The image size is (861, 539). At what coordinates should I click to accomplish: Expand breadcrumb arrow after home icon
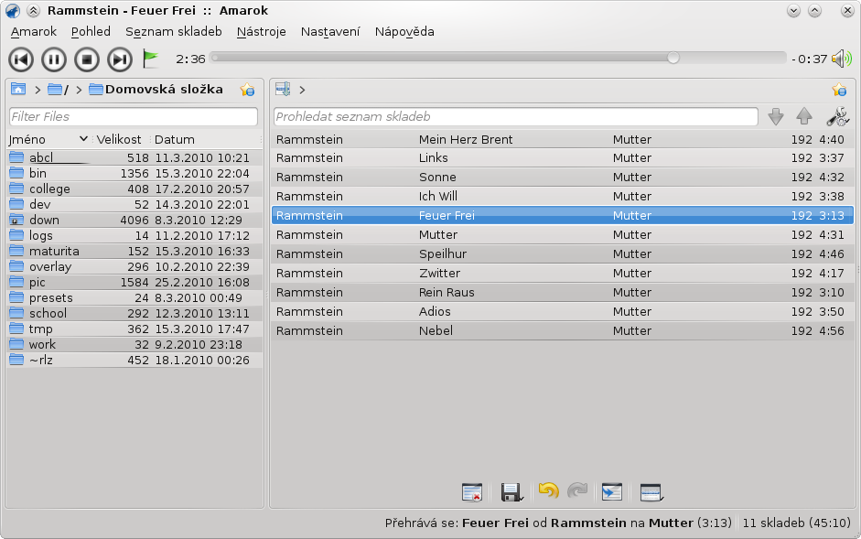(x=38, y=90)
